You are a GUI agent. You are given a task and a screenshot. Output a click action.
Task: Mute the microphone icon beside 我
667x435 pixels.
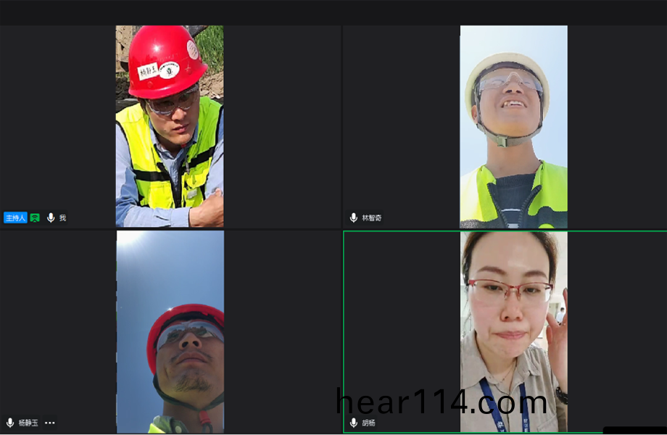tap(51, 217)
